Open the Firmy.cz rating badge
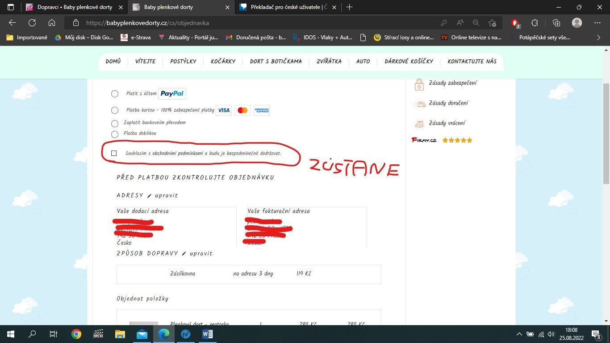 (442, 140)
